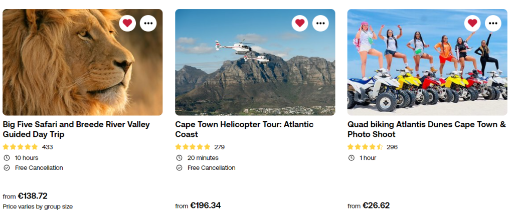The width and height of the screenshot is (513, 219).
Task: Open more options on Big Five Safari card
Action: coord(148,23)
